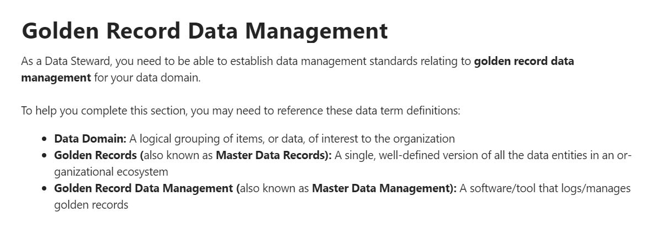Click the bold "Master Data Management):" term
The width and height of the screenshot is (658, 234).
pyautogui.click(x=384, y=188)
